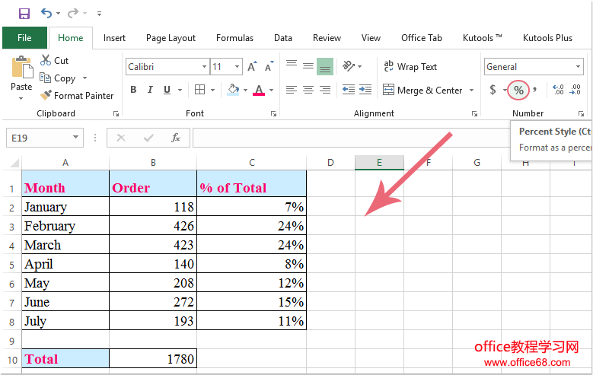Open the font name Calibri dropdown
Viewport: 593px width, 375px height.
click(x=204, y=67)
